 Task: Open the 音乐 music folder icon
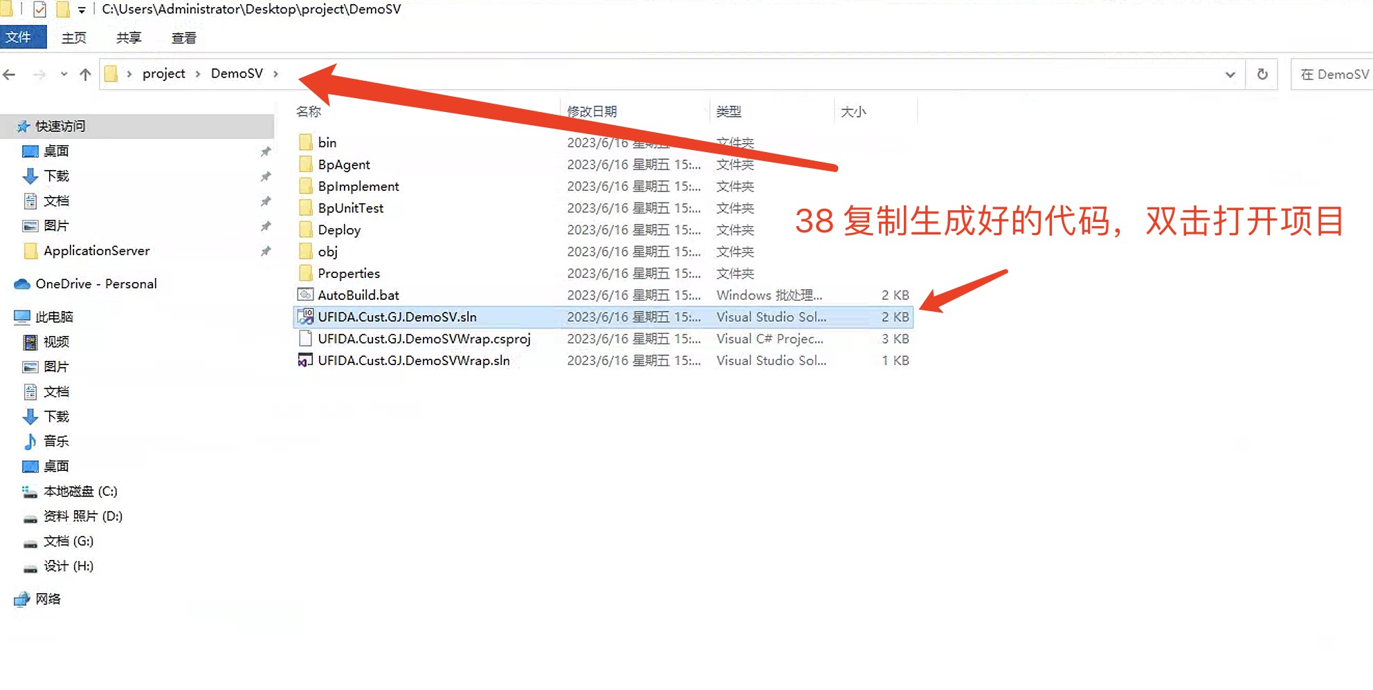30,441
